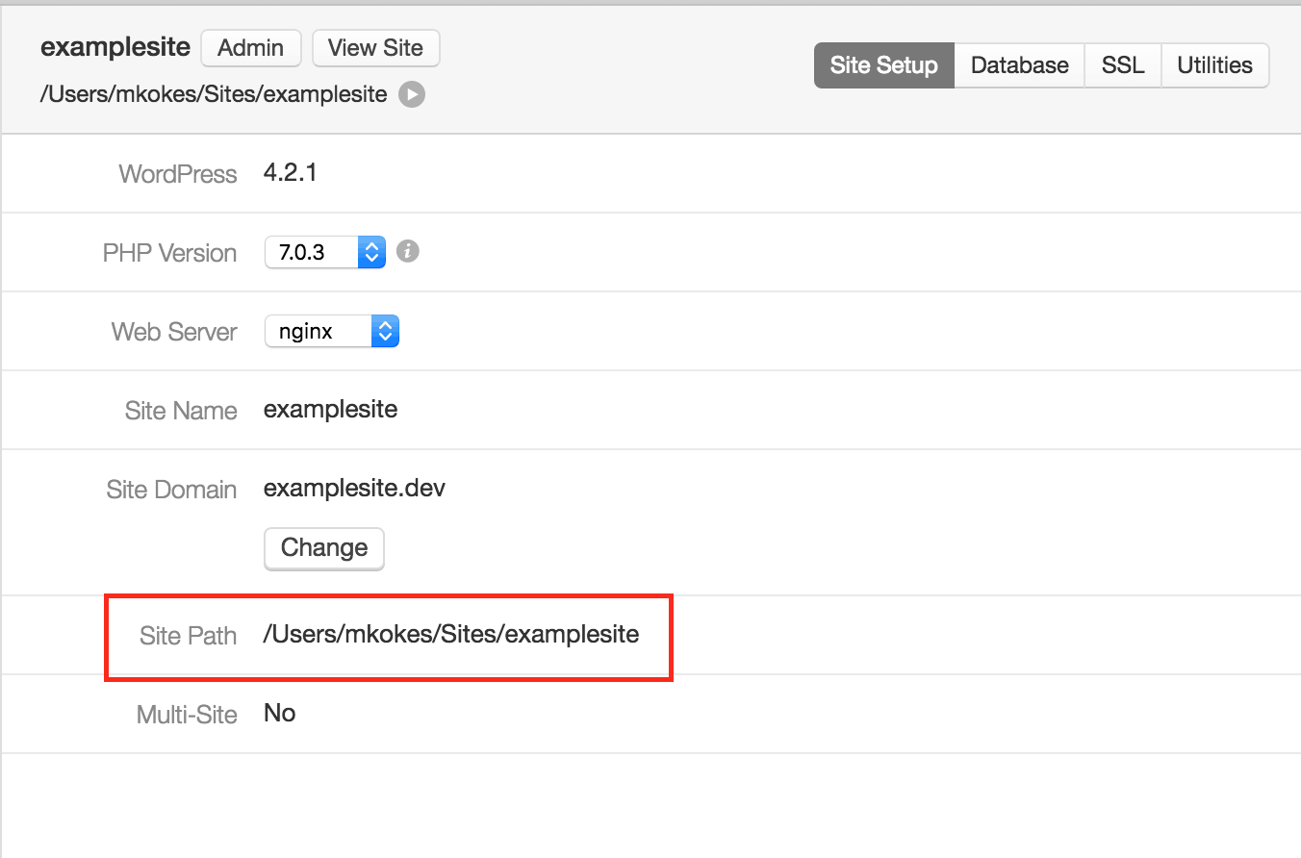This screenshot has height=858, width=1301.
Task: Open the SSL tab
Action: pyautogui.click(x=1123, y=65)
